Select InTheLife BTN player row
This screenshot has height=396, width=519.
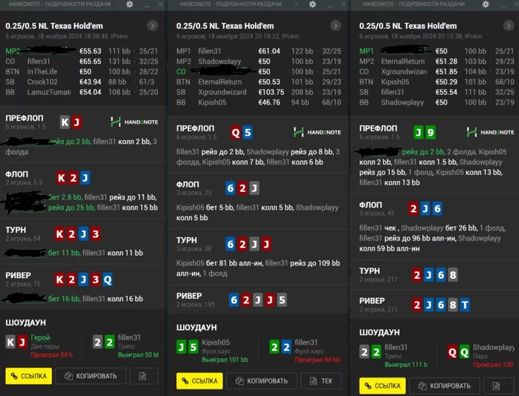(82, 71)
